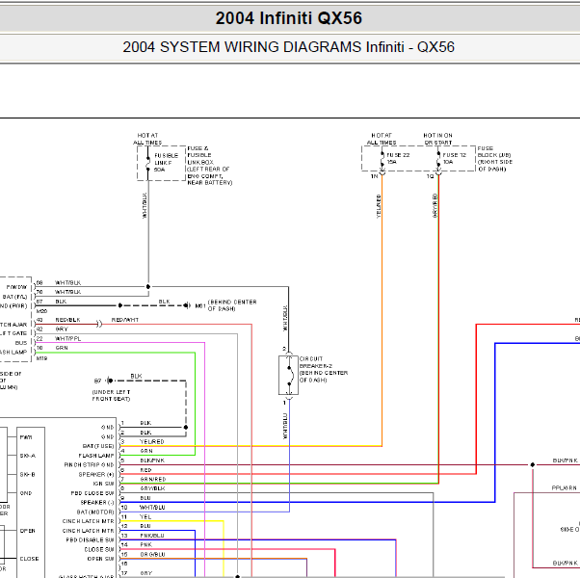The width and height of the screenshot is (580, 578).
Task: Click the Circuit Breaker-2 symbol box
Action: (288, 376)
